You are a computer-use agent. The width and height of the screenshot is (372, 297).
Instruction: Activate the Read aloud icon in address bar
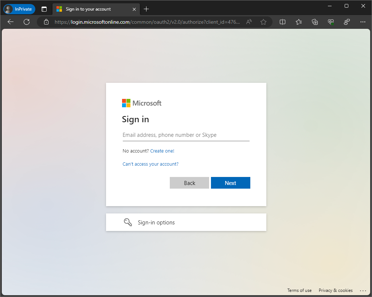(249, 22)
